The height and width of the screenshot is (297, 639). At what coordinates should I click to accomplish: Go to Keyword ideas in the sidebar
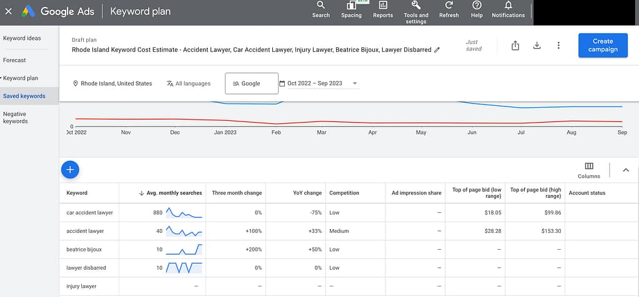pos(22,38)
